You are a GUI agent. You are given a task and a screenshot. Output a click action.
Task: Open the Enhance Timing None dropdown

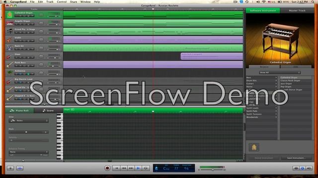(29, 152)
